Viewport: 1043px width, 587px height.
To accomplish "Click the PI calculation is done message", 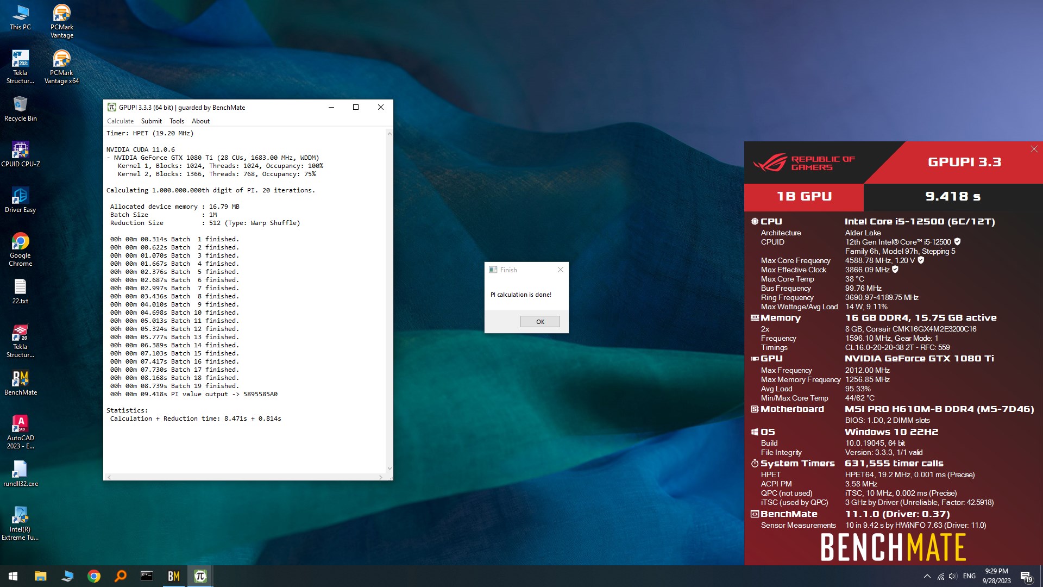I will click(x=520, y=295).
